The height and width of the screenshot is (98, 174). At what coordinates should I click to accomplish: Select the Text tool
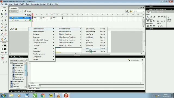point(5,20)
